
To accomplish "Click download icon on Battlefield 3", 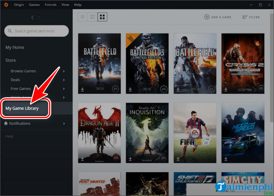I will [x=82, y=89].
